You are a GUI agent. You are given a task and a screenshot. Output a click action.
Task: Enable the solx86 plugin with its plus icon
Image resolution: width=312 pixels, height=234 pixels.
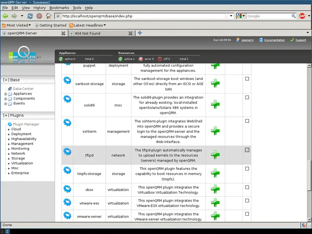(x=215, y=104)
